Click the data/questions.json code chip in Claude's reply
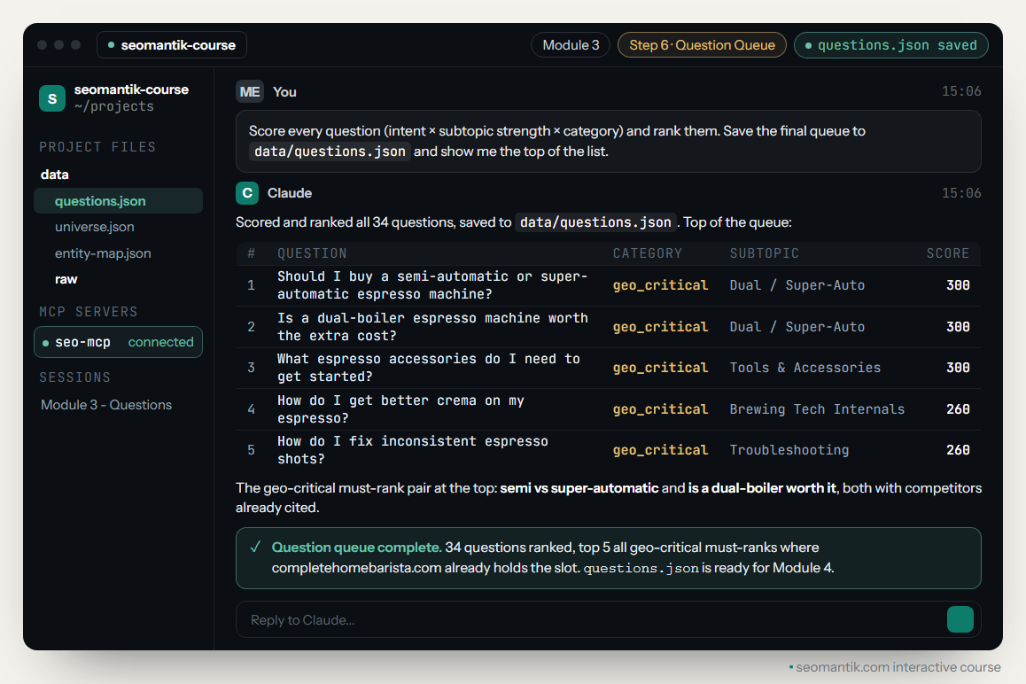The height and width of the screenshot is (684, 1026). [x=595, y=222]
